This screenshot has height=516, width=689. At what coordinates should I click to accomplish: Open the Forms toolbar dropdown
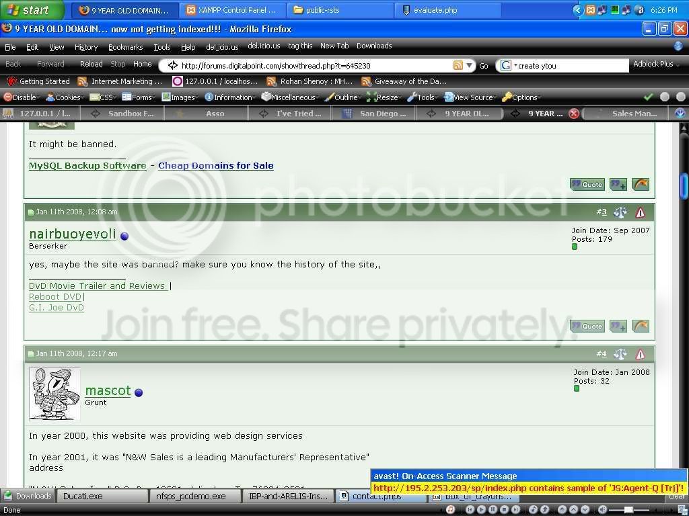(139, 97)
